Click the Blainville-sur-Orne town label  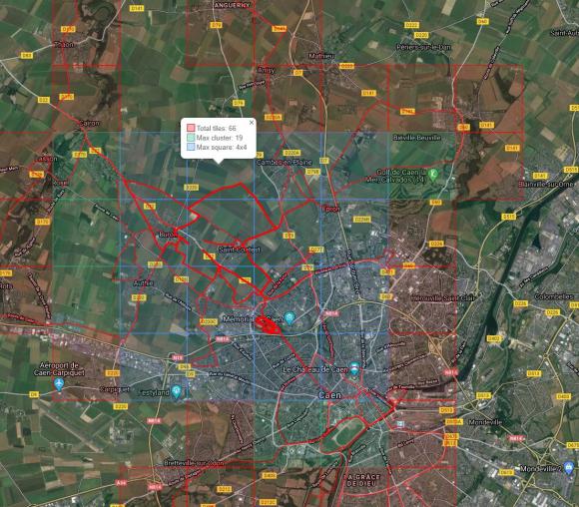(x=546, y=184)
